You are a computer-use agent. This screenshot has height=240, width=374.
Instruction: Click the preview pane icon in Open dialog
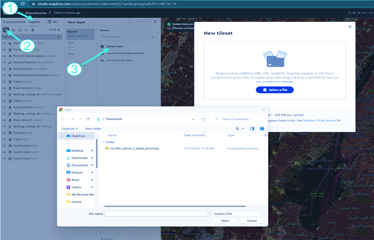[x=252, y=129]
